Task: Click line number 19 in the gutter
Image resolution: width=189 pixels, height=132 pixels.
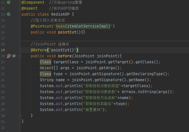Action: 3,50
